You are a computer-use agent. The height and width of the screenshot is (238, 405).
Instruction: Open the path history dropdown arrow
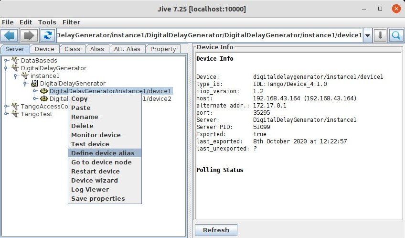pyautogui.click(x=368, y=35)
